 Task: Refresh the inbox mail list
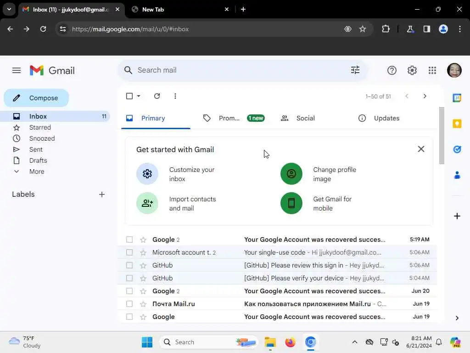[x=157, y=96]
